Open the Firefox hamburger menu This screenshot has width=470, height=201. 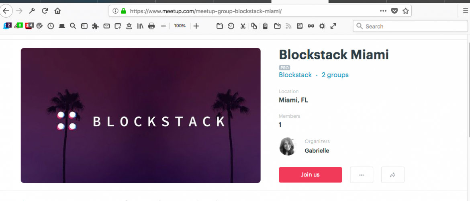[x=465, y=11]
